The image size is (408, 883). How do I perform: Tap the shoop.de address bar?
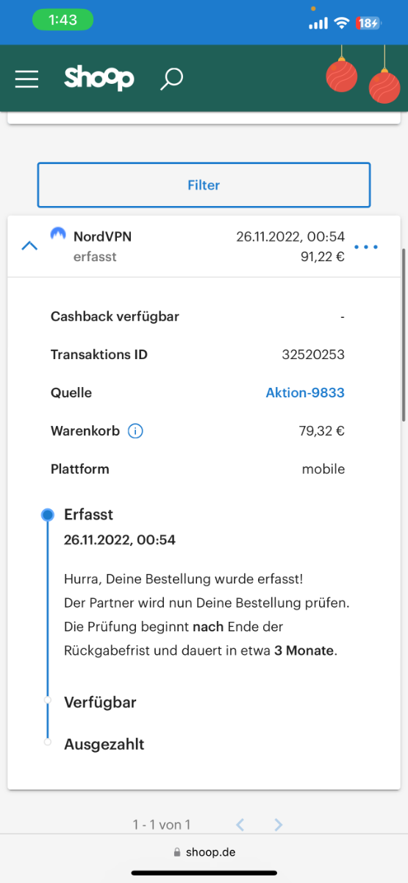click(x=204, y=852)
